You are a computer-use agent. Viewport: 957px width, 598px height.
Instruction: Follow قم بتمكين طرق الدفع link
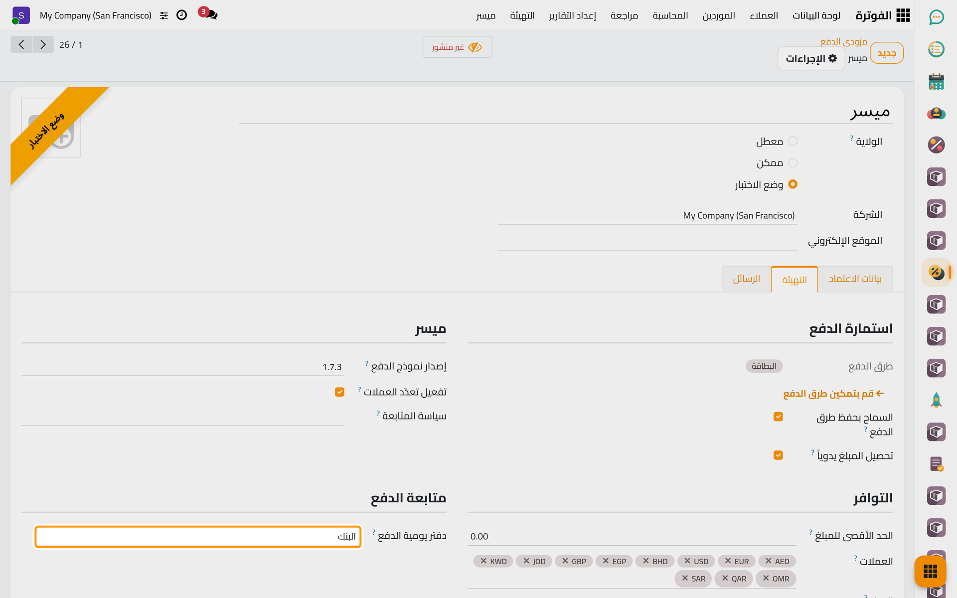coord(833,394)
